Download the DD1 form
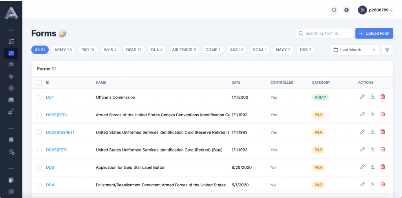This screenshot has height=198, width=402. point(373,97)
